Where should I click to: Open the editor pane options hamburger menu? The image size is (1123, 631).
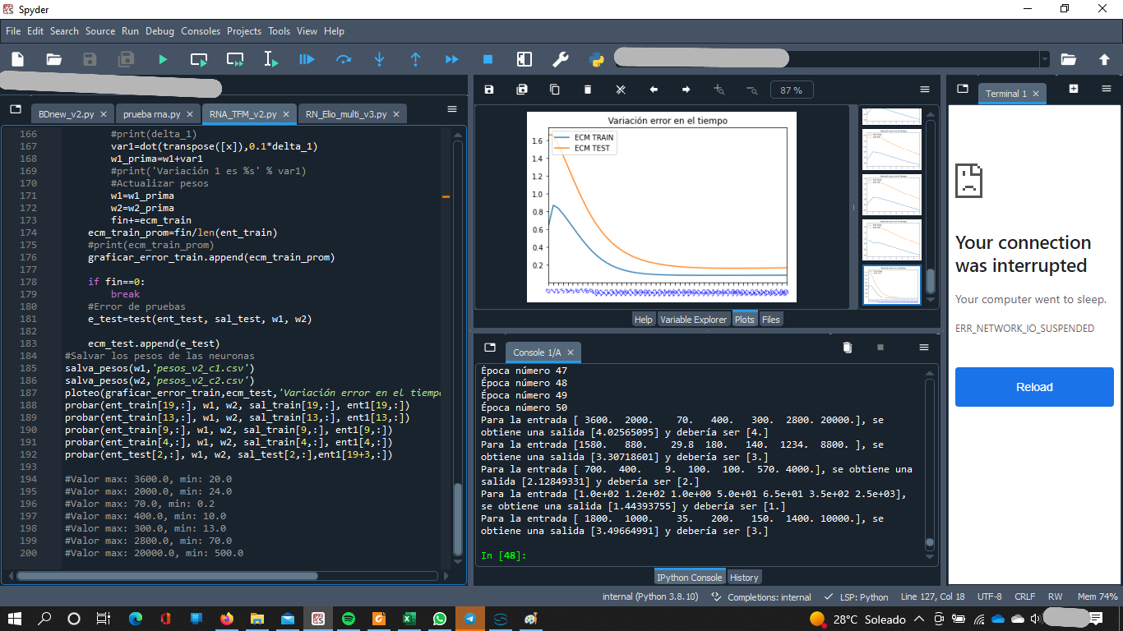coord(451,109)
